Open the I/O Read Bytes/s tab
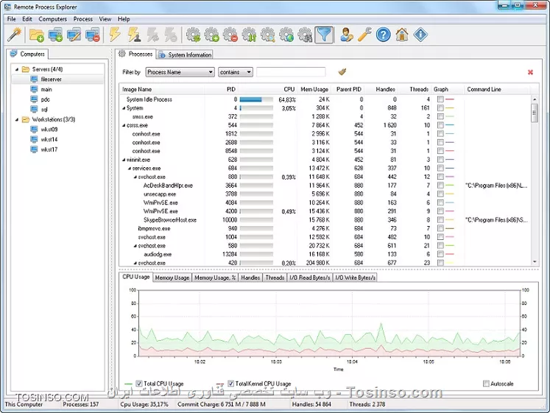550x413 pixels. click(x=310, y=278)
